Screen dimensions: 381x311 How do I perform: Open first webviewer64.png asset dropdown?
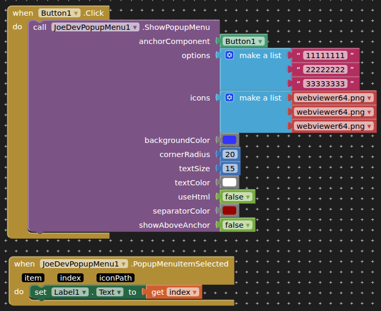[x=334, y=98]
